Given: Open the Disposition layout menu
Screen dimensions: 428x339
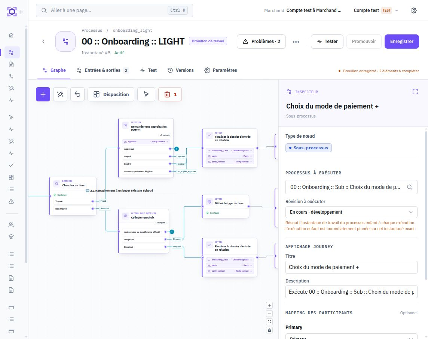Looking at the screenshot, I should click(x=111, y=94).
